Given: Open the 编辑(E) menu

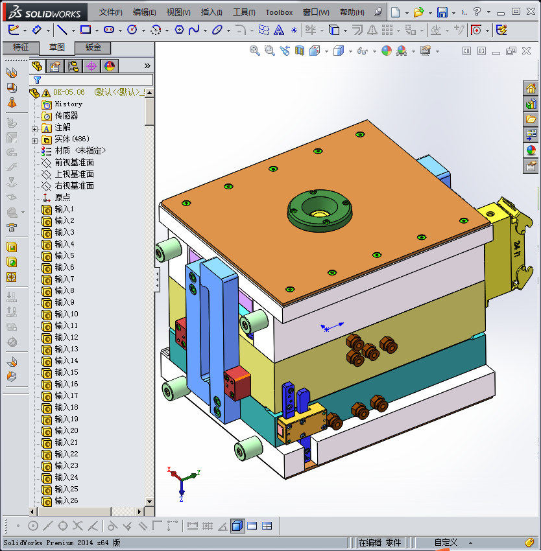Looking at the screenshot, I should coord(144,12).
